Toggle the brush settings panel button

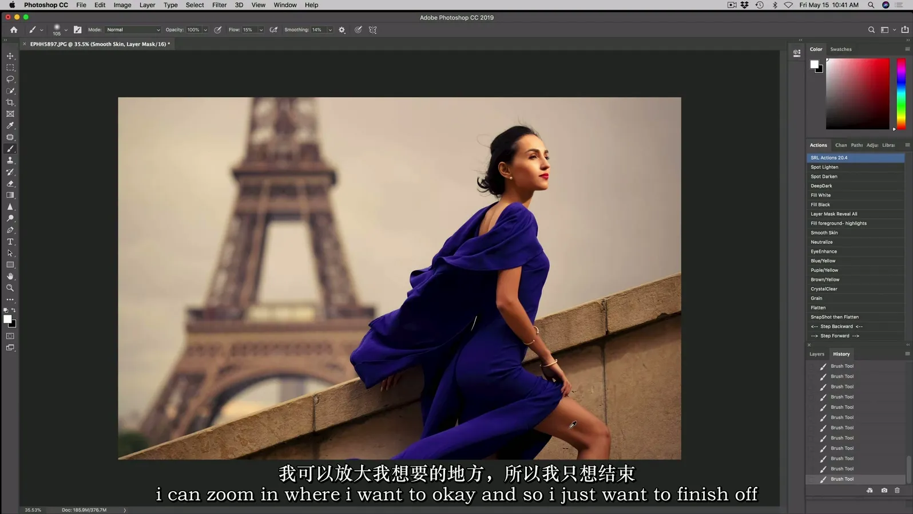[x=78, y=30]
